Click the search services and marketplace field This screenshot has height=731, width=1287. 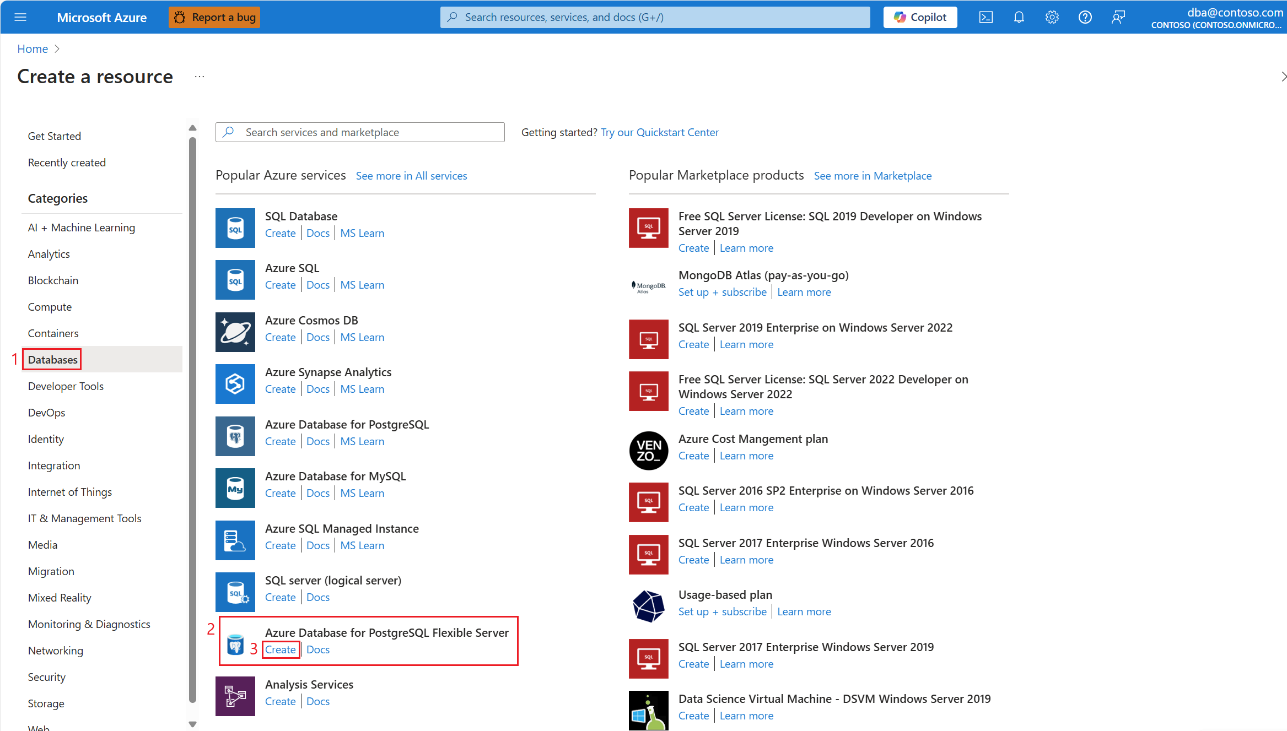coord(359,132)
